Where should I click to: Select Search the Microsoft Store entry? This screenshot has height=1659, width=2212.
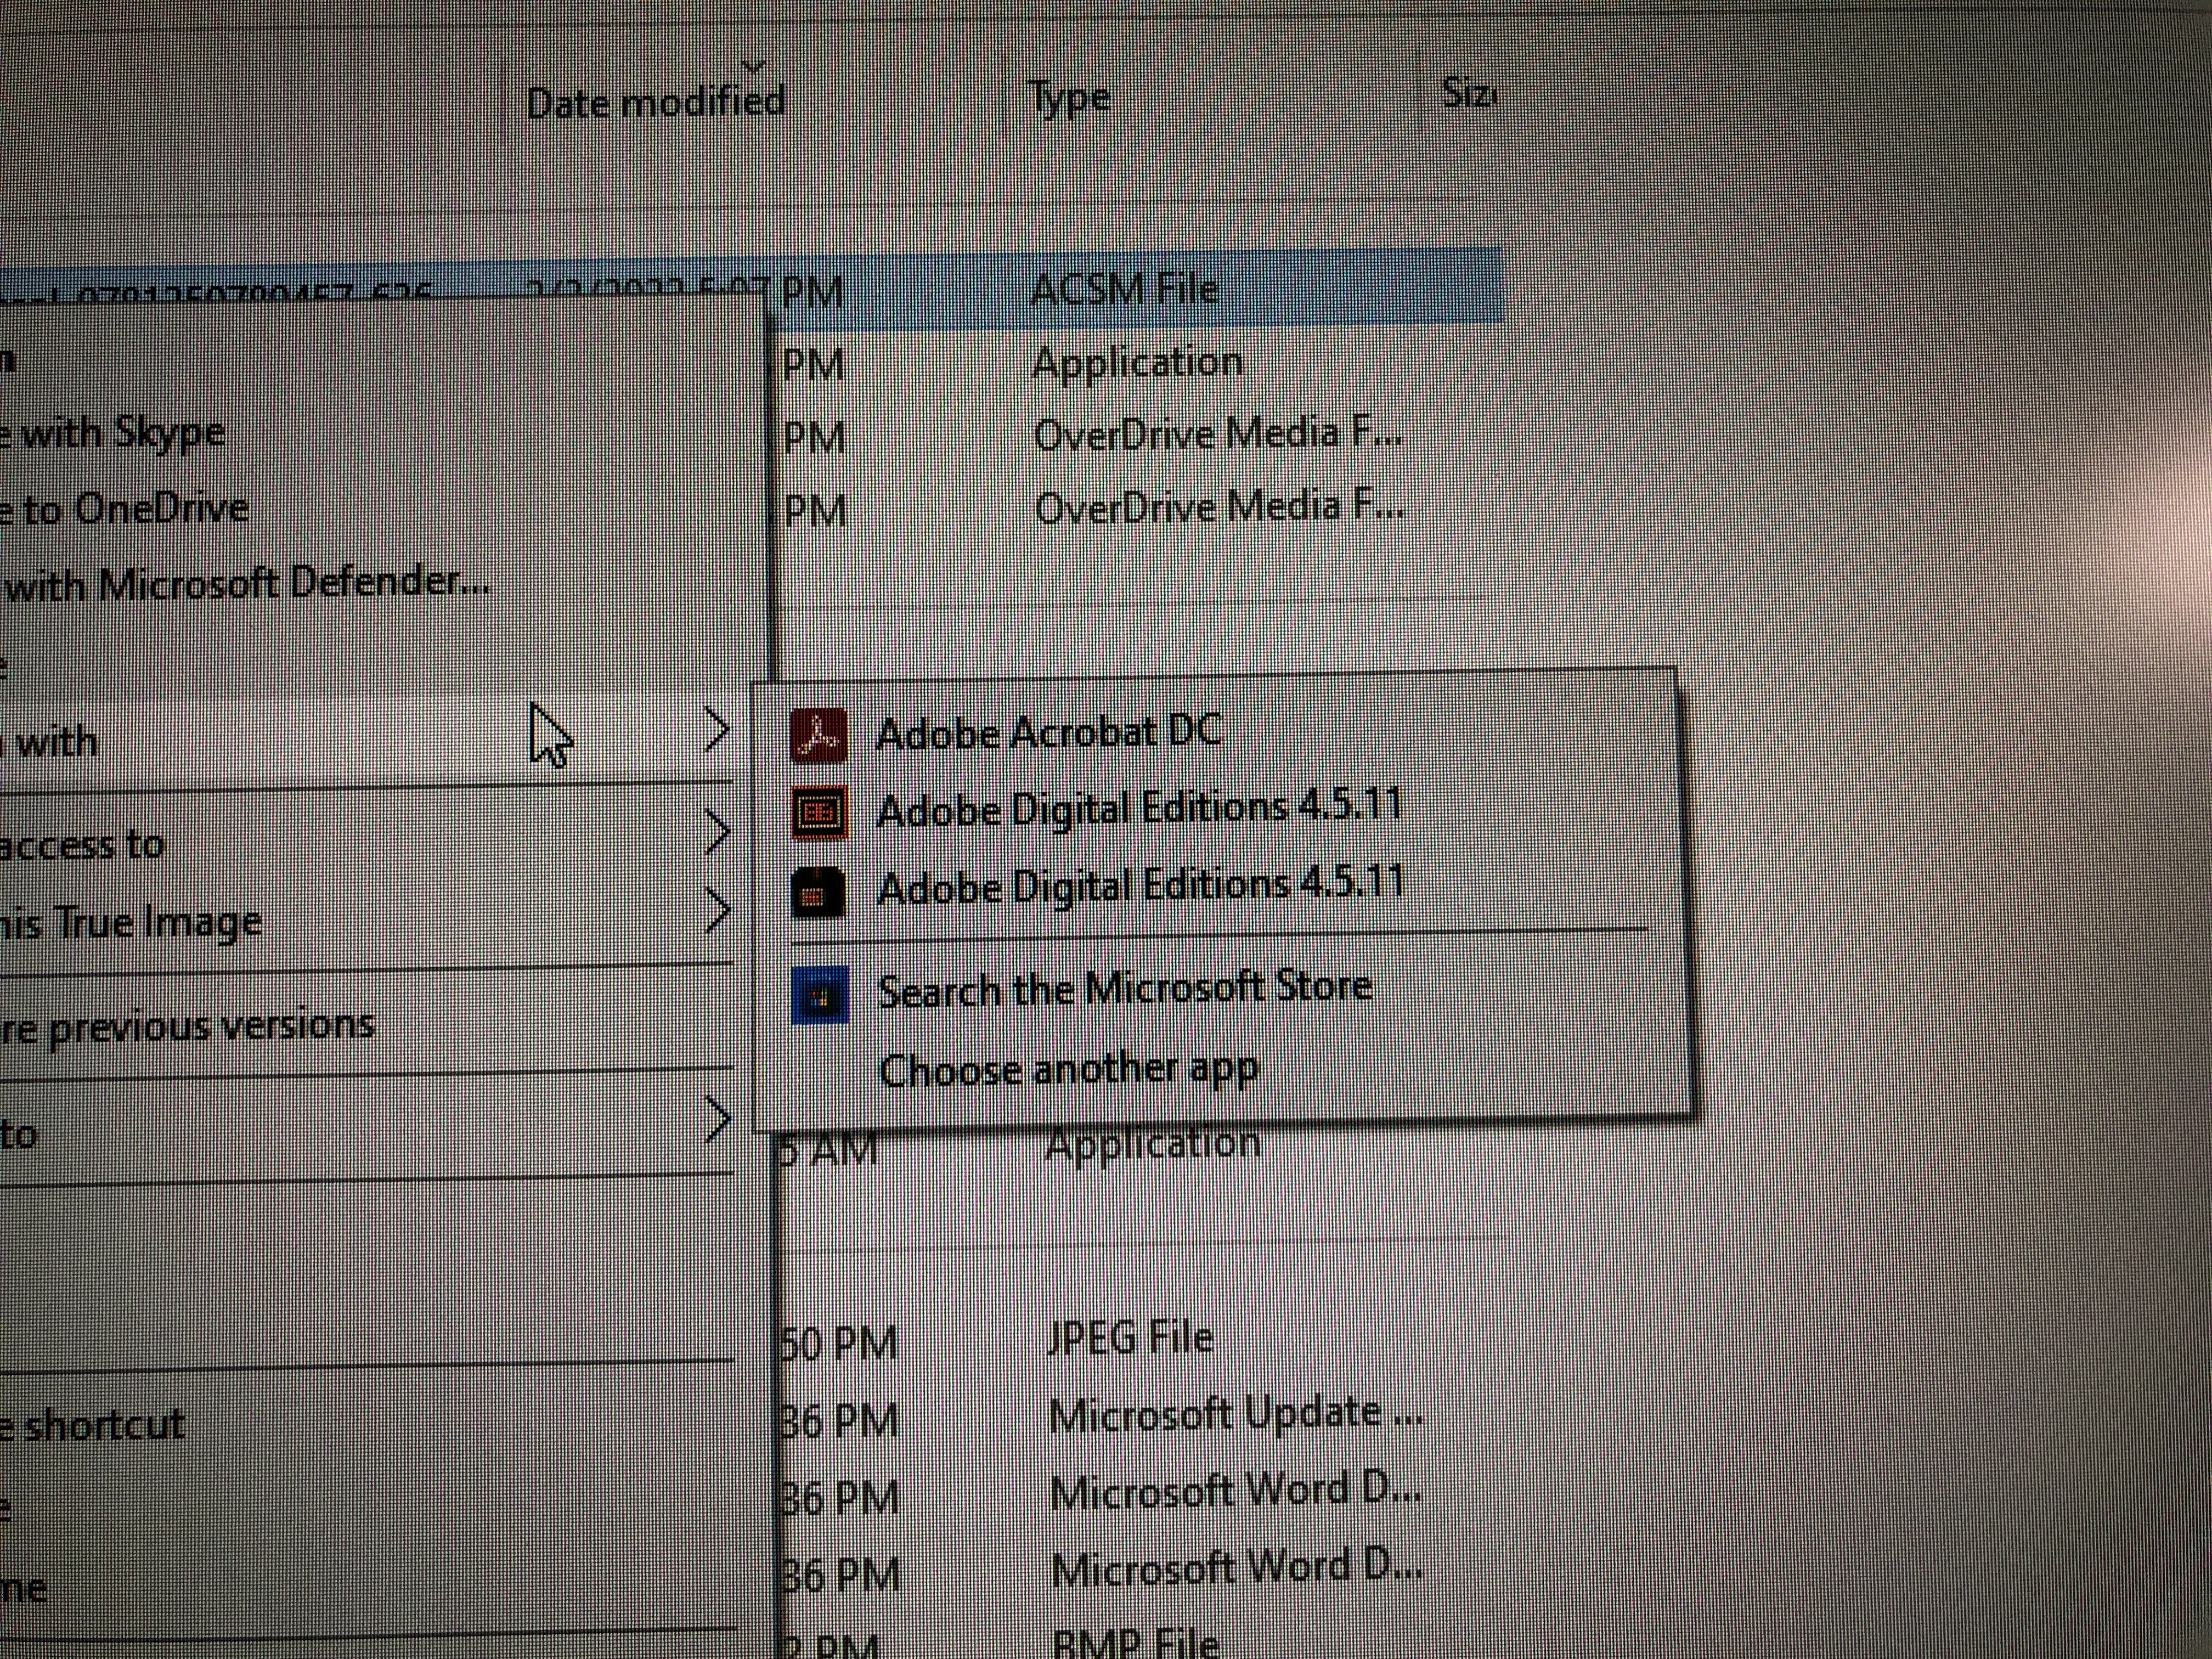pos(1123,989)
